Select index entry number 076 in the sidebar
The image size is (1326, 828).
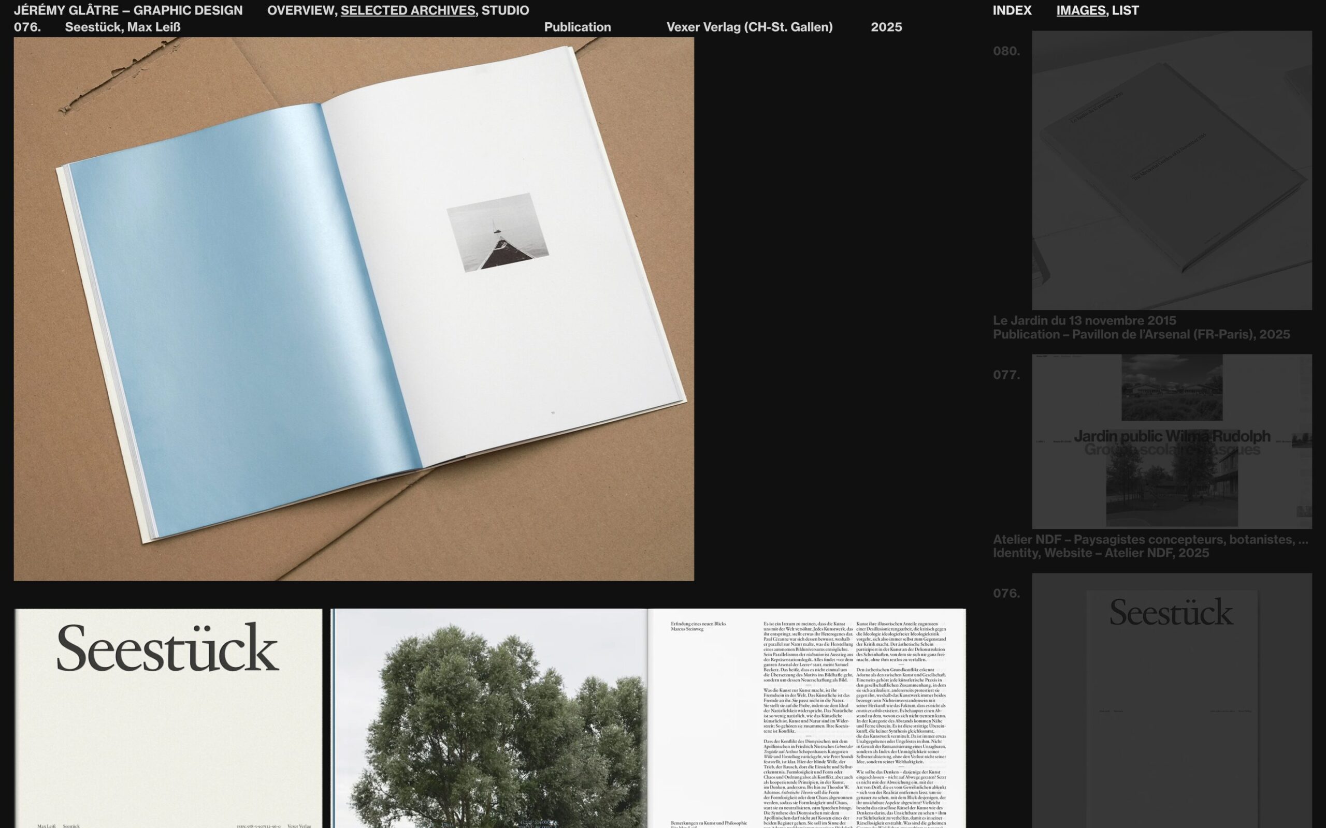tap(1006, 594)
